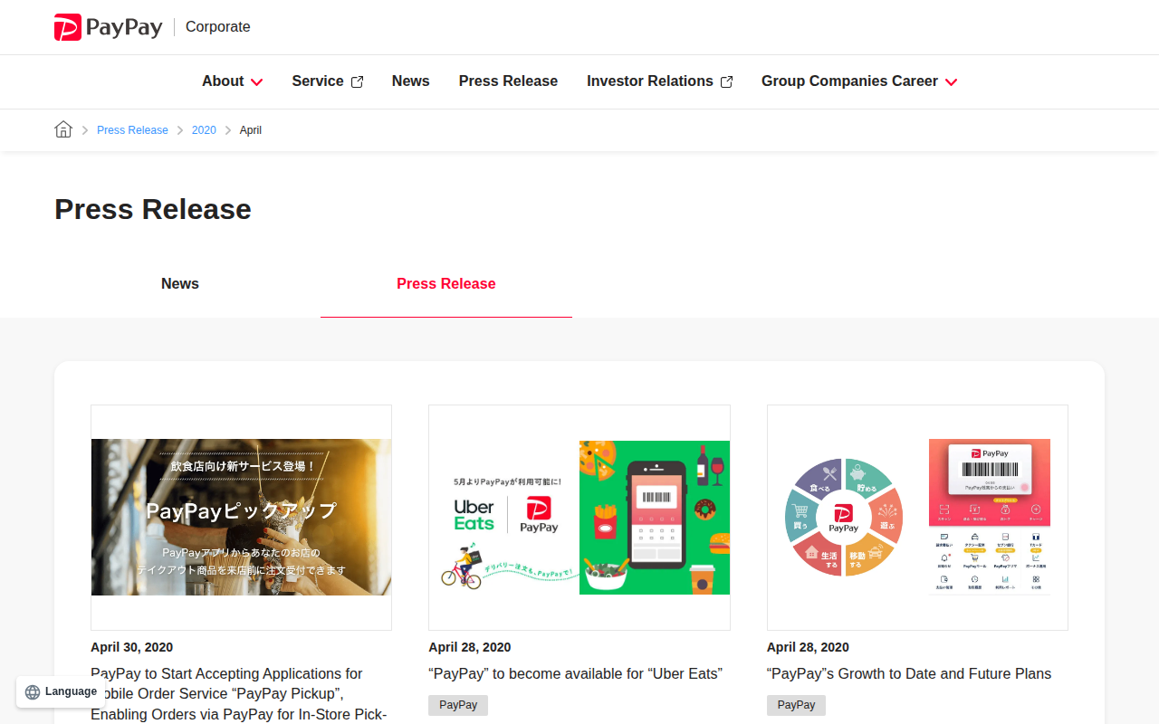This screenshot has height=724, width=1159.
Task: Open the Growth to Date article thumbnail
Action: (917, 518)
